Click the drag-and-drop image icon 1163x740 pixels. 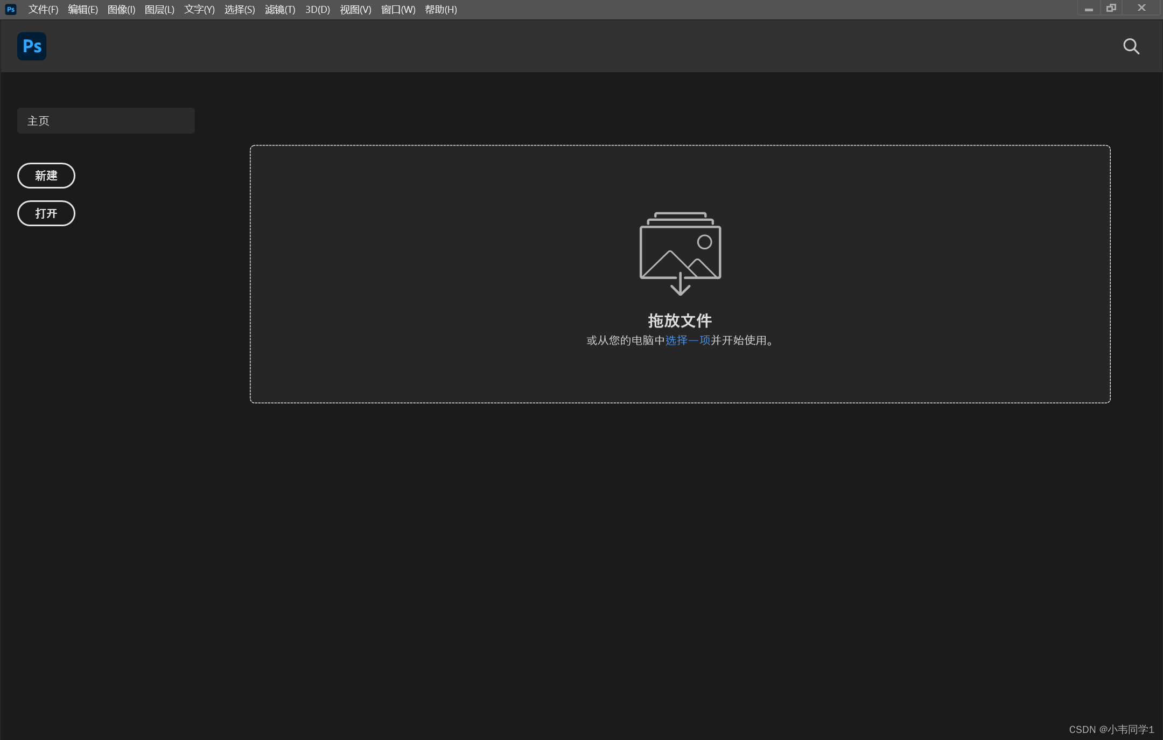coord(680,253)
